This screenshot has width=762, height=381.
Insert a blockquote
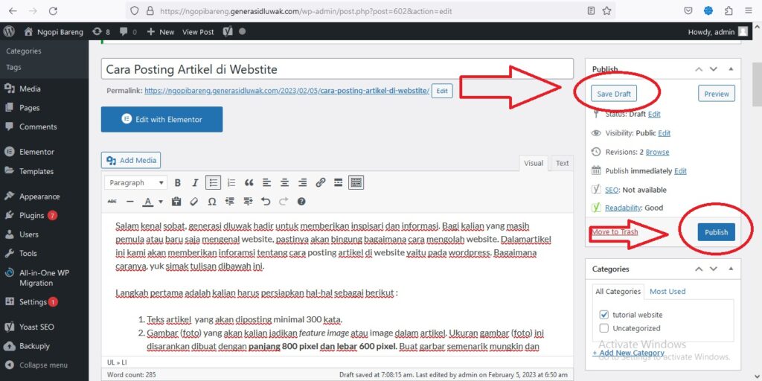pyautogui.click(x=249, y=183)
